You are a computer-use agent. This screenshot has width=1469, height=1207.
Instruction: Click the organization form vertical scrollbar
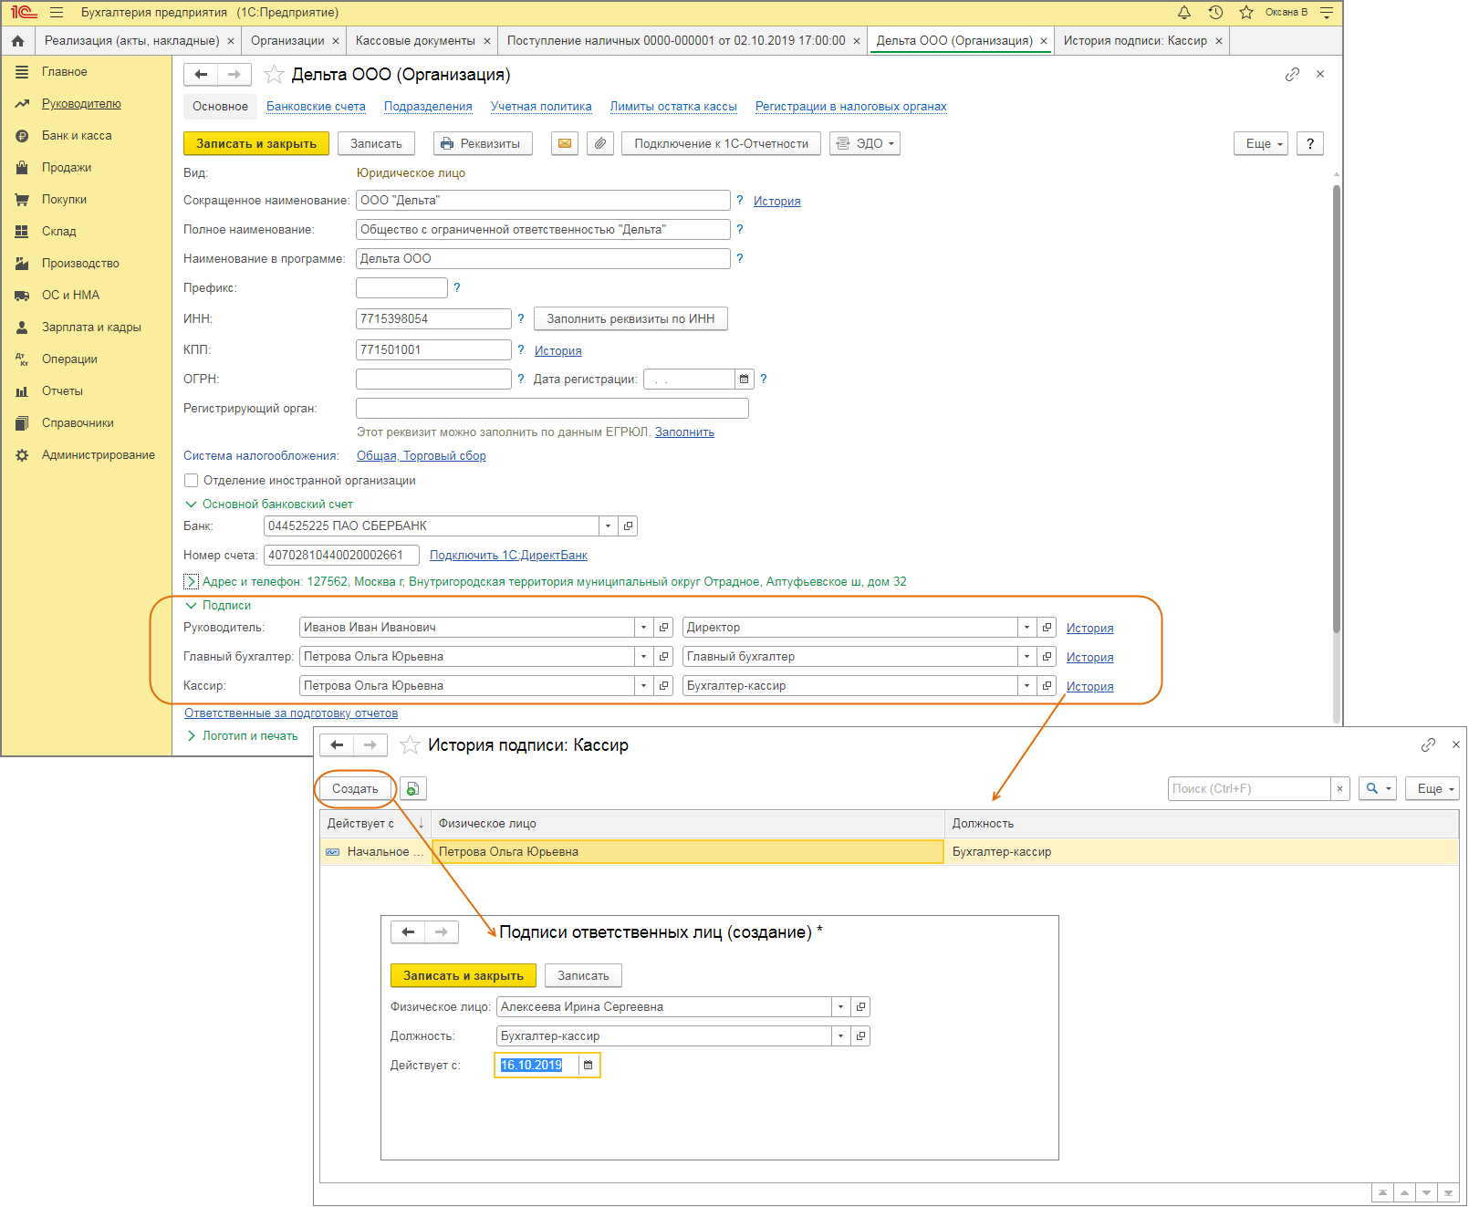(1336, 411)
